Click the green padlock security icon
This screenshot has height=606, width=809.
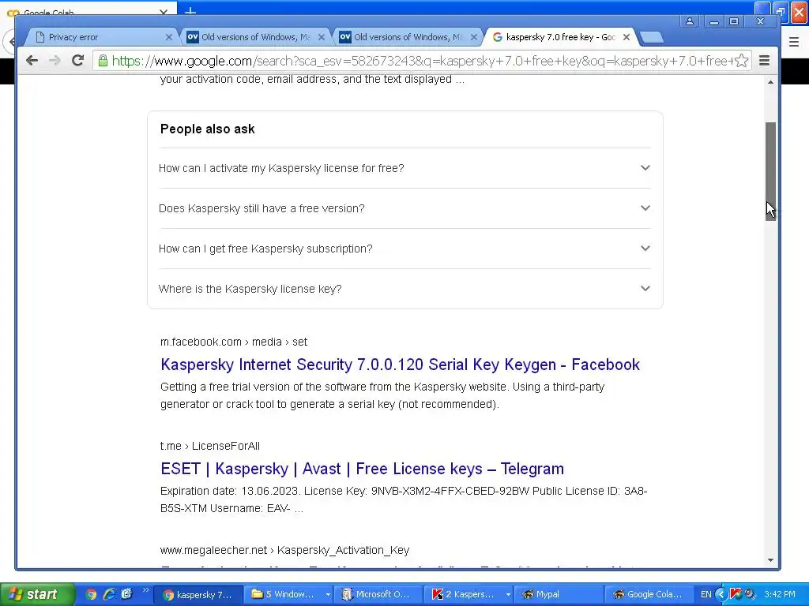[x=103, y=61]
